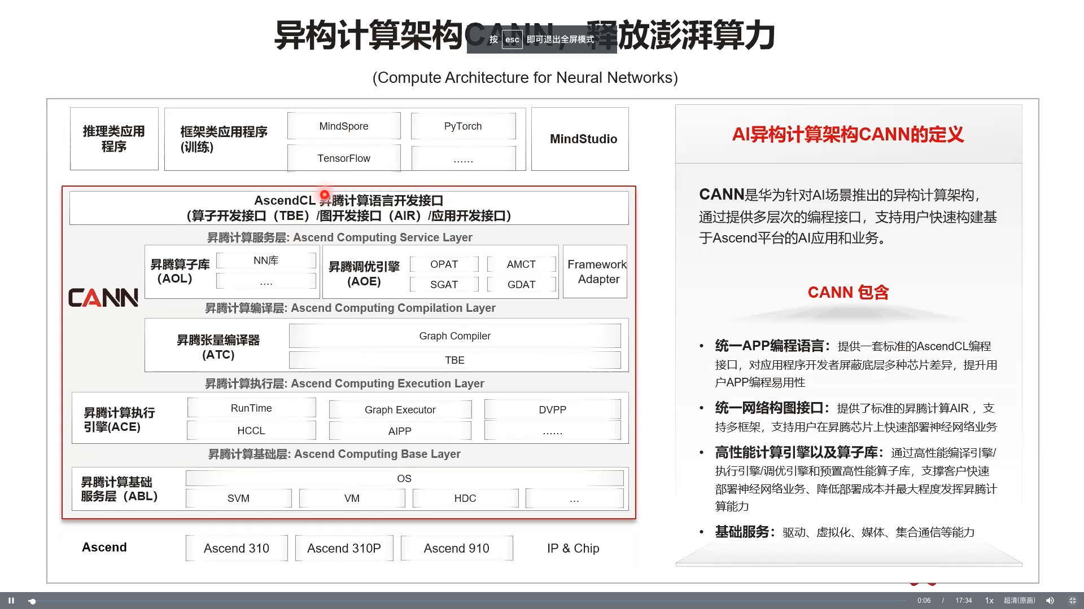The image size is (1084, 609).
Task: Click the 统一网络构图接口 bullet title
Action: (x=772, y=408)
